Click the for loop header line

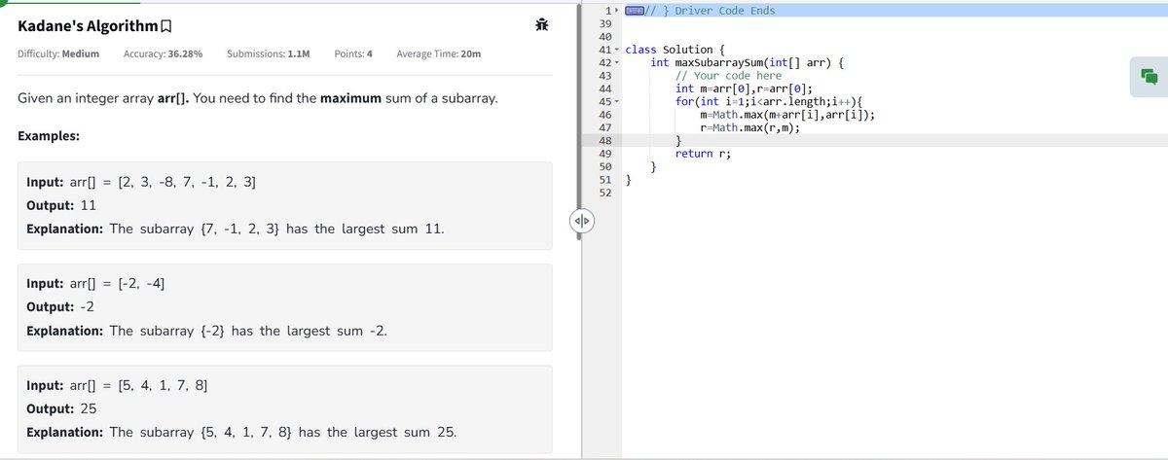[769, 102]
